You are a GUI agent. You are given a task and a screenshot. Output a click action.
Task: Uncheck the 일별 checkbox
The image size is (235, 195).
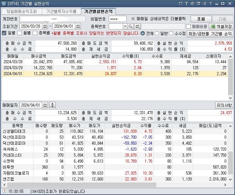click(4, 33)
